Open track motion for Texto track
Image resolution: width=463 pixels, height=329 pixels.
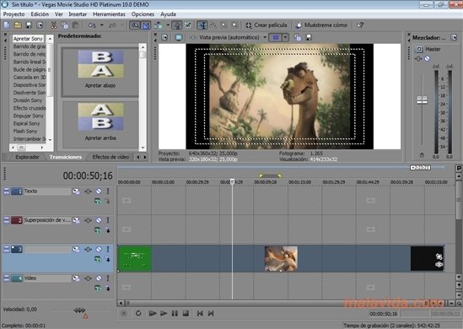pos(76,191)
